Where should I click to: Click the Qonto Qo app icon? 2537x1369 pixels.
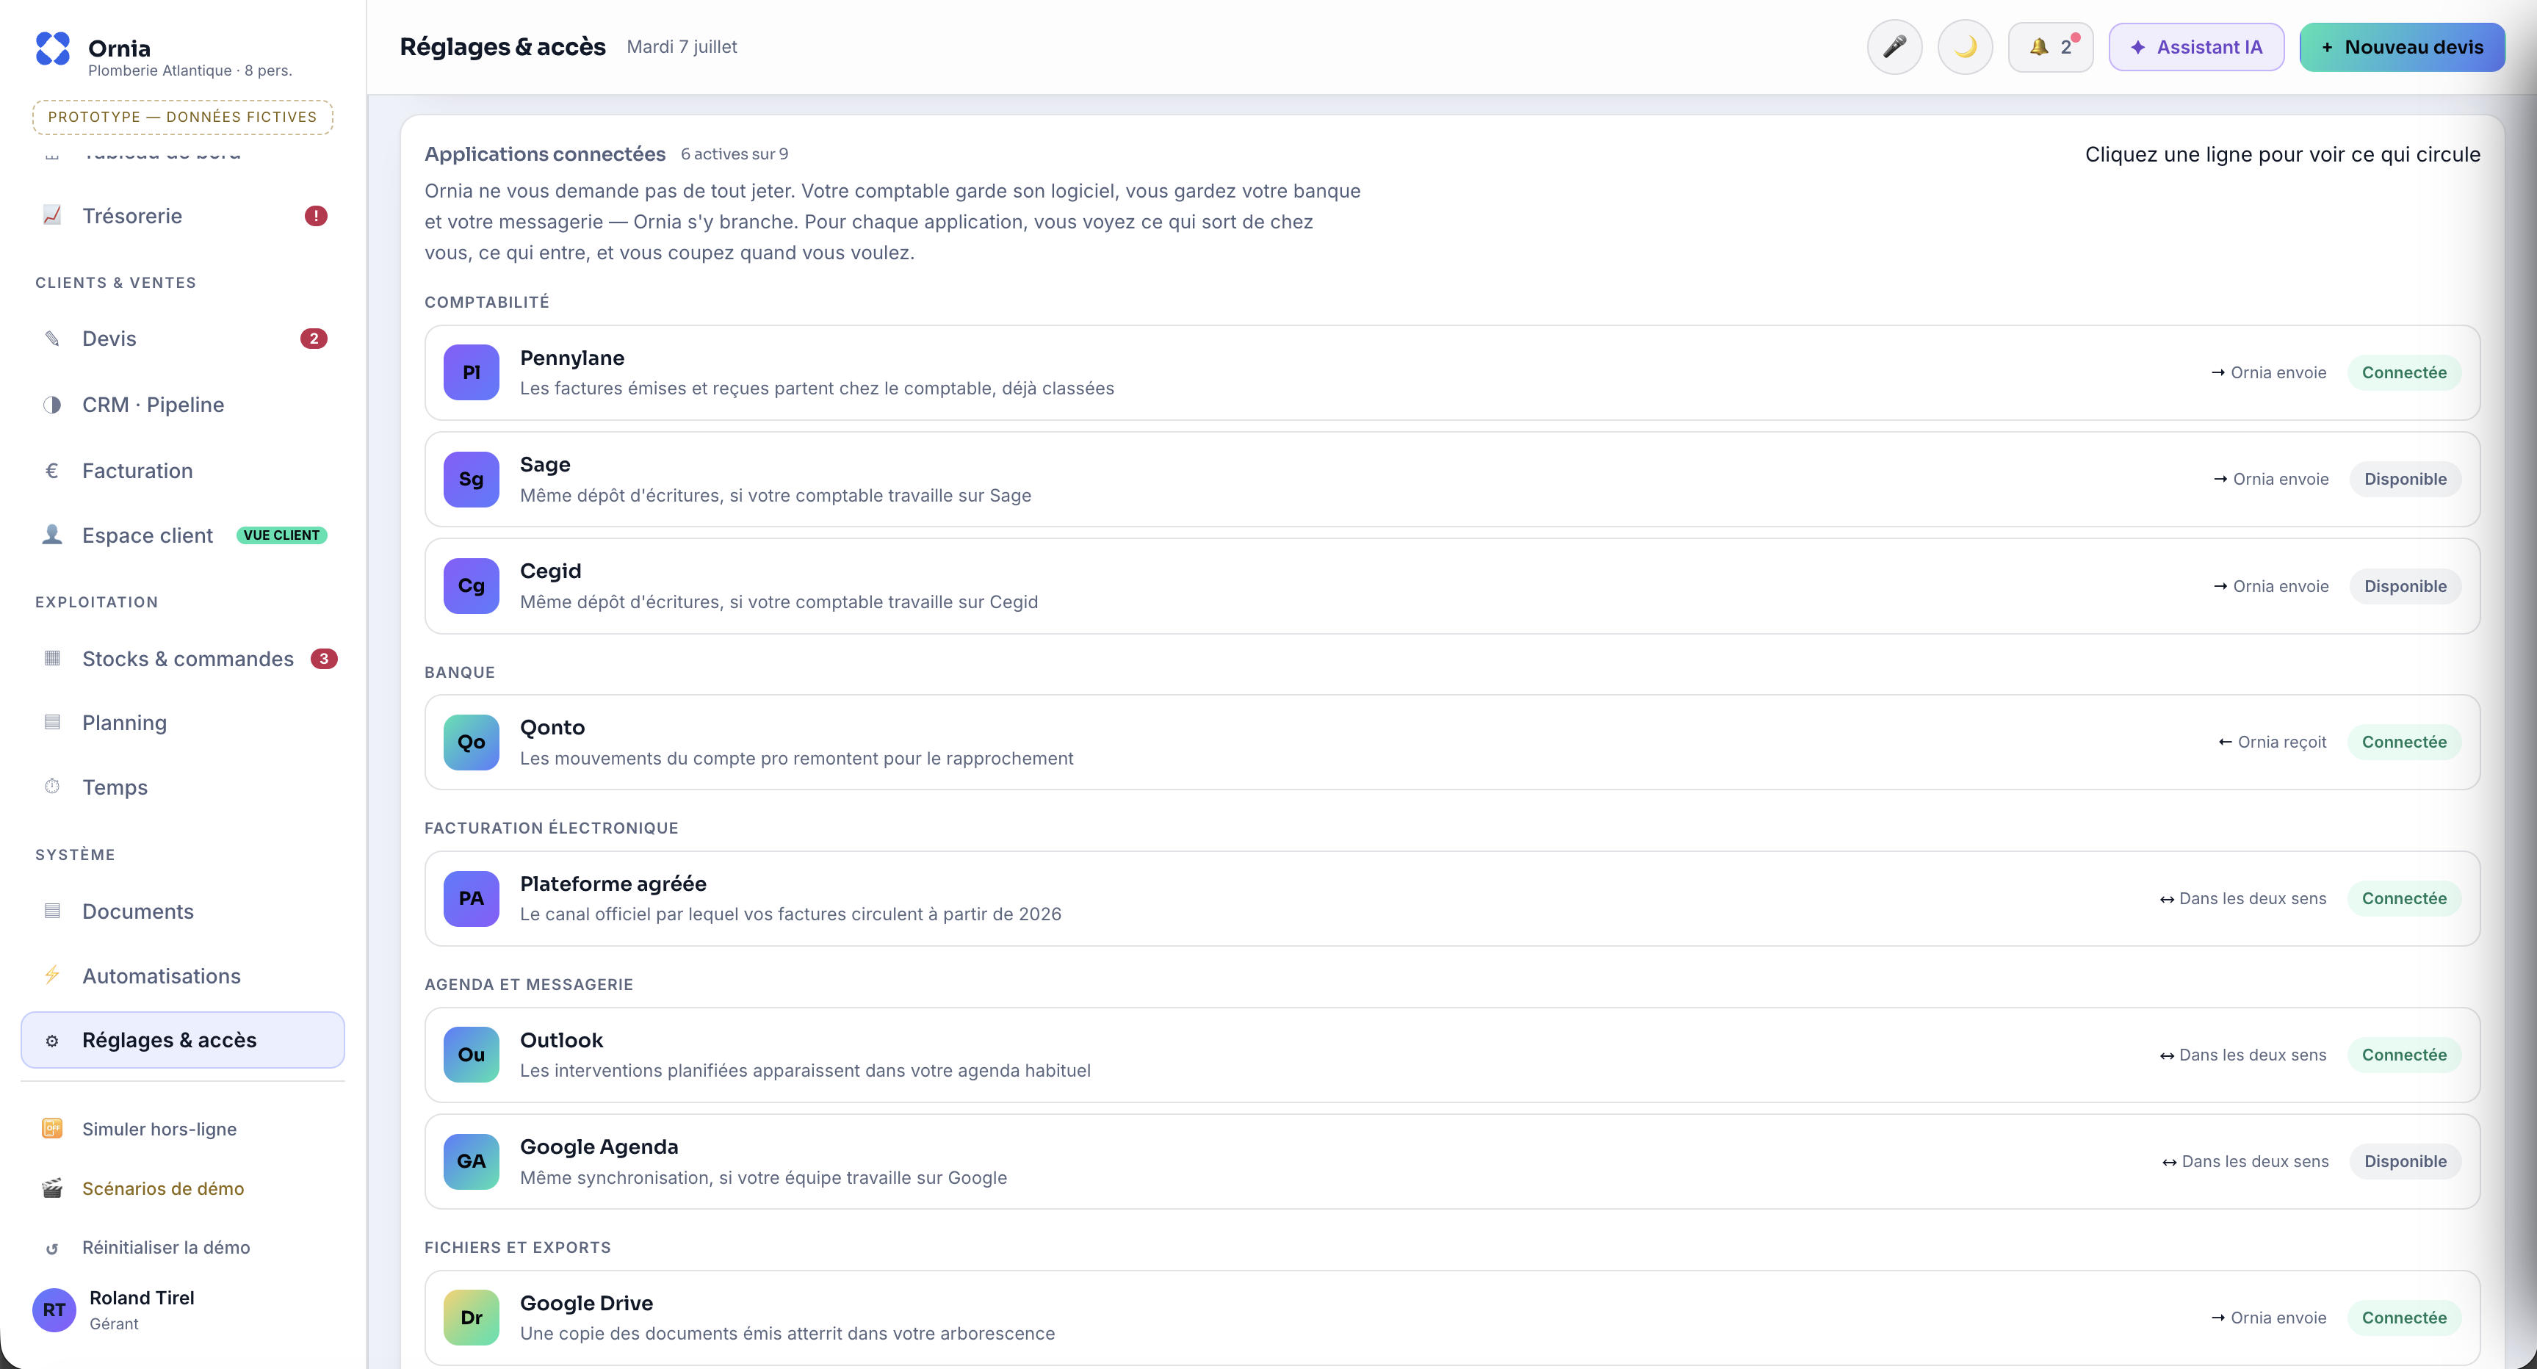[x=471, y=743]
